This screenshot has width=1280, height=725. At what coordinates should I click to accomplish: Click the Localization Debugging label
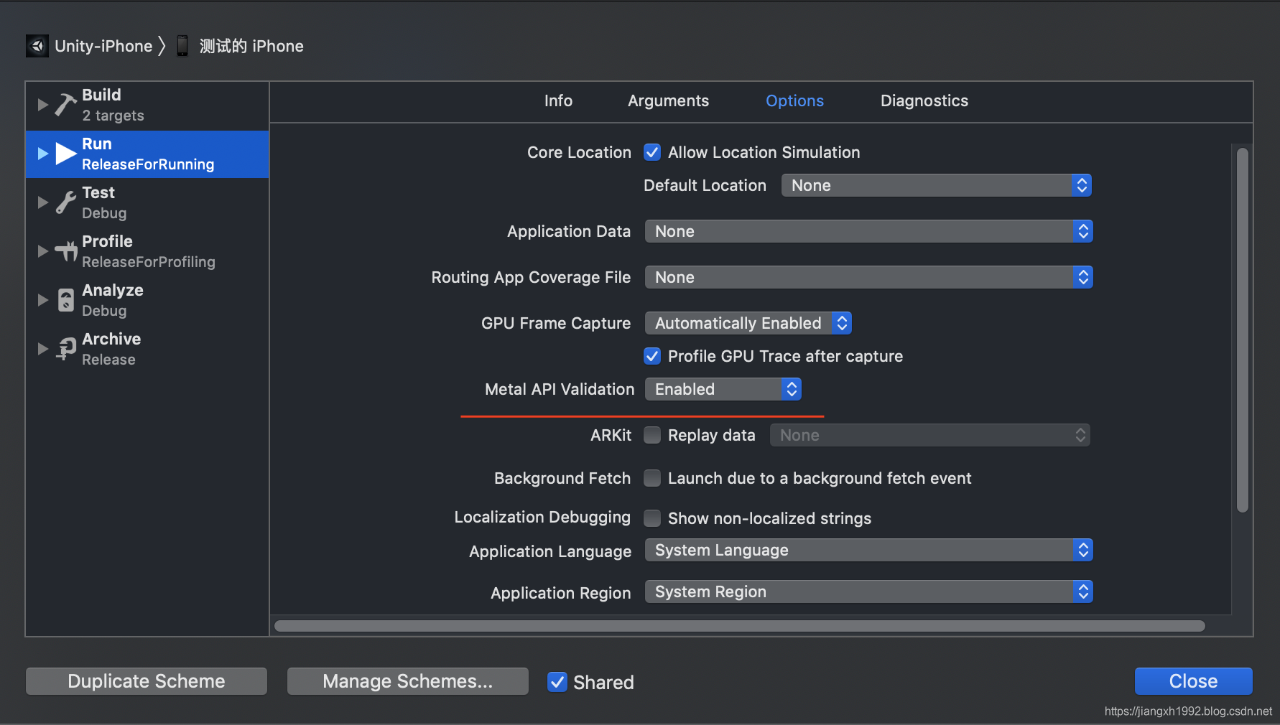pos(542,518)
